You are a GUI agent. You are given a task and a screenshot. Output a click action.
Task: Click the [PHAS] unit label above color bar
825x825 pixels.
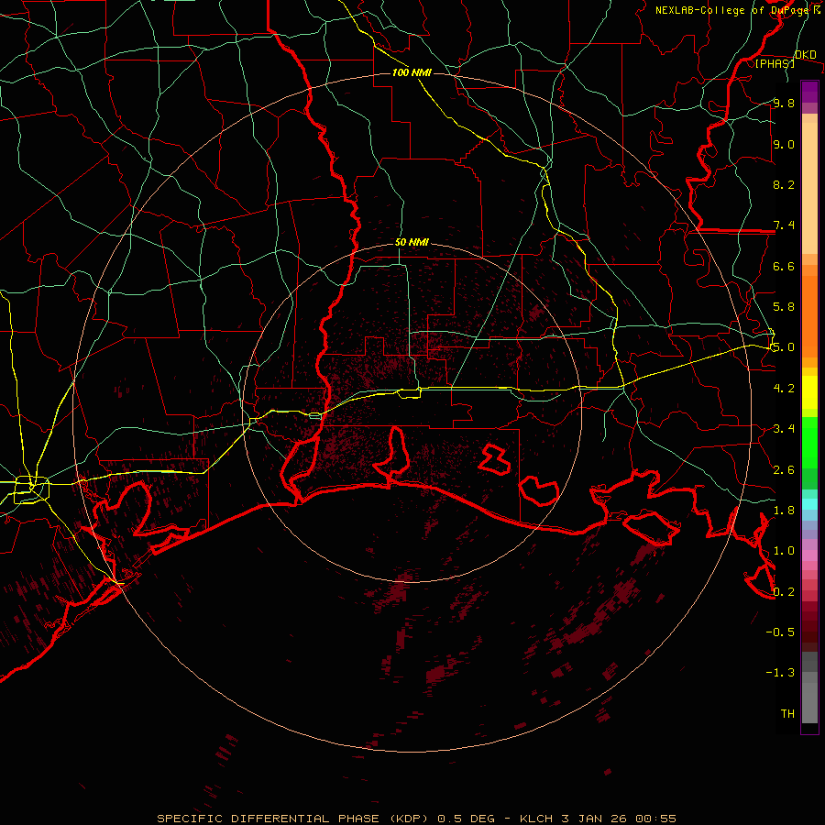tap(775, 63)
